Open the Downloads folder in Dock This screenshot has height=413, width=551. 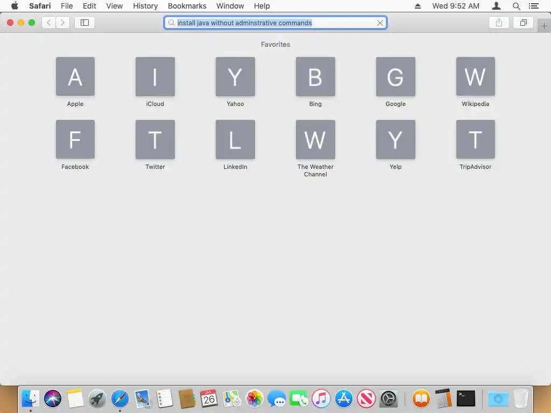pos(498,398)
